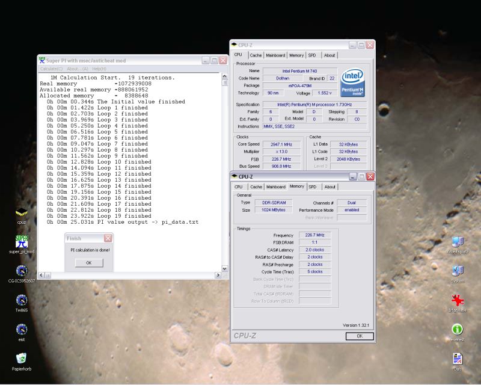
Task: Select About tab in back CPU-Z window
Action: pos(329,55)
